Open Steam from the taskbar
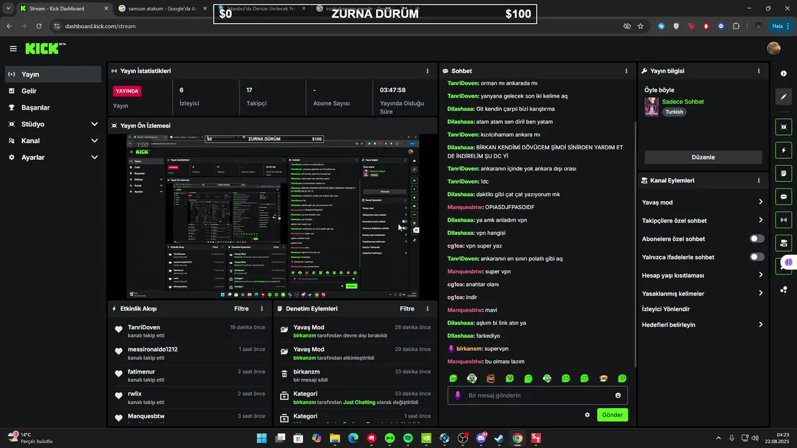 point(499,438)
